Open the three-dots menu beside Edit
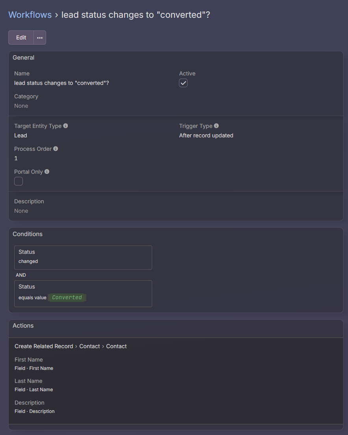 click(x=40, y=37)
